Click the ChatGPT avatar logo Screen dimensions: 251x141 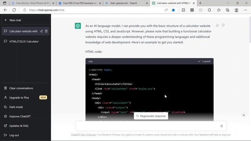(78, 26)
